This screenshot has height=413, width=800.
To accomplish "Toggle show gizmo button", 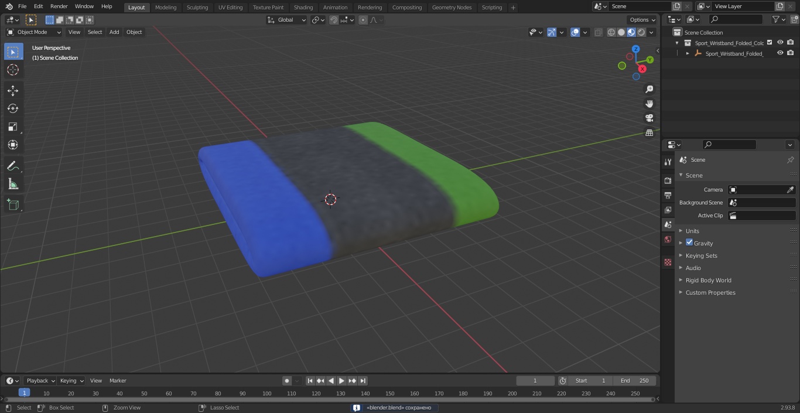I will coord(552,32).
